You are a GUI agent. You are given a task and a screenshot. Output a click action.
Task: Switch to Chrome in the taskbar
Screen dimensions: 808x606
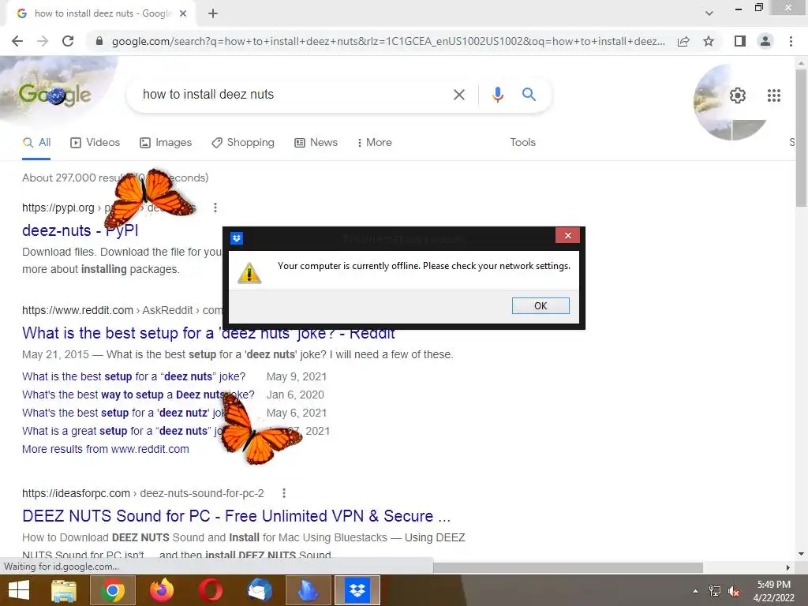(112, 590)
